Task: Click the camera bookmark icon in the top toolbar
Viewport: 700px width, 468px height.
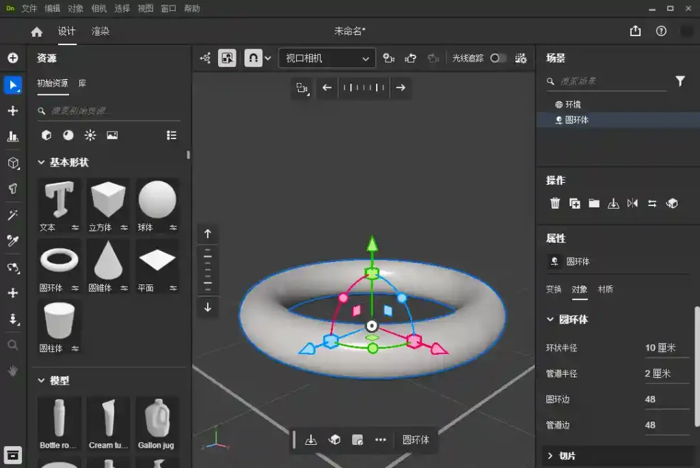Action: tap(388, 58)
